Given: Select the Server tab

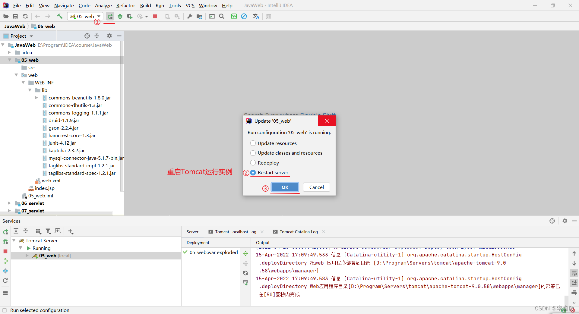Looking at the screenshot, I should click(x=192, y=232).
